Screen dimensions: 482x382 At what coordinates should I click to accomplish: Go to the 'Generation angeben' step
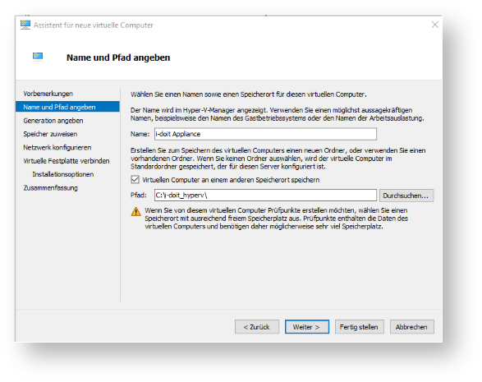tap(53, 121)
